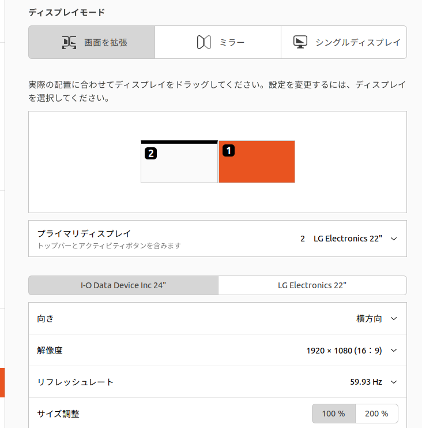Open the 解像度 resolution dropdown
Screen dimensions: 422x428
pyautogui.click(x=394, y=350)
